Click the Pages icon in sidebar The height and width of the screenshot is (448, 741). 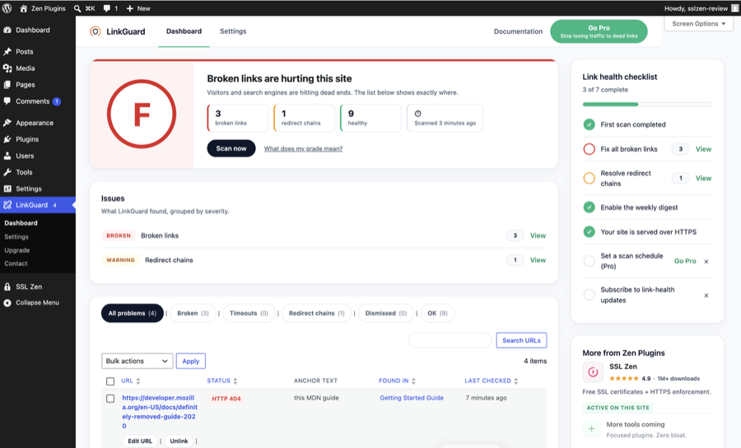pyautogui.click(x=7, y=85)
